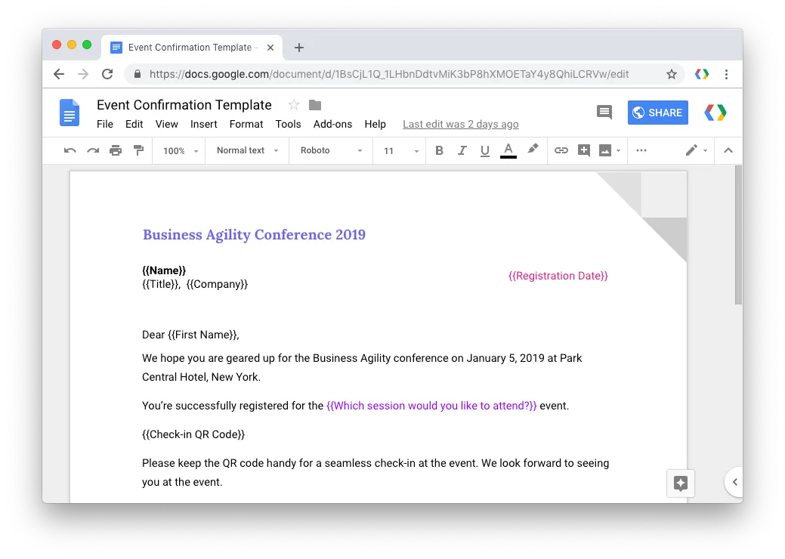Click the Insert link icon
785x559 pixels.
(561, 150)
